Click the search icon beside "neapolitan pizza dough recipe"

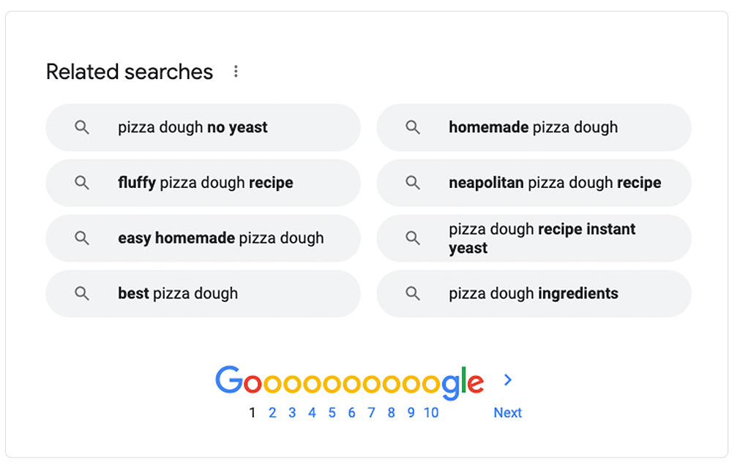(413, 183)
